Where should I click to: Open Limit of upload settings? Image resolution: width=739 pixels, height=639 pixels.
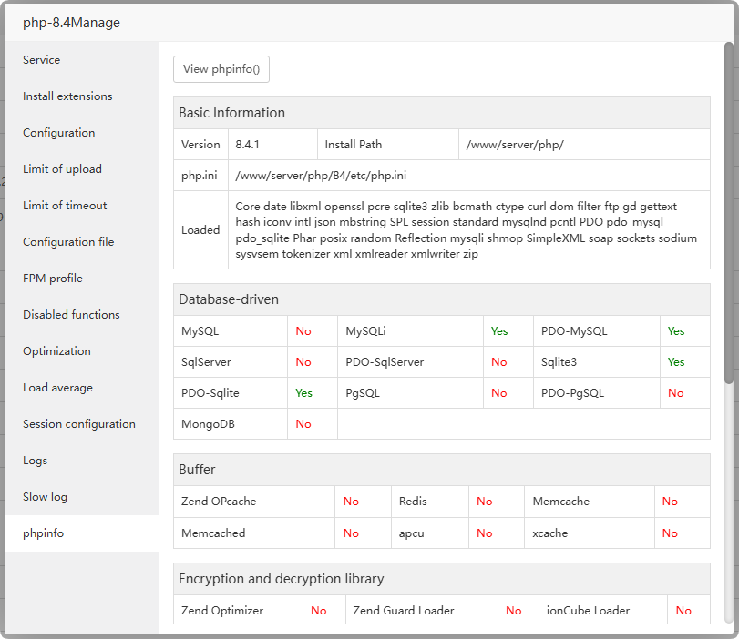pyautogui.click(x=62, y=169)
